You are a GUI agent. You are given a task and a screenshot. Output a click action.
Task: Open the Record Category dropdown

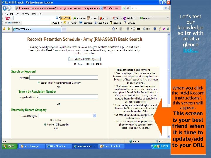pos(94,116)
